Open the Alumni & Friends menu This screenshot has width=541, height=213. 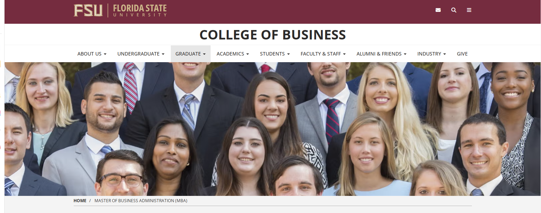click(x=381, y=54)
